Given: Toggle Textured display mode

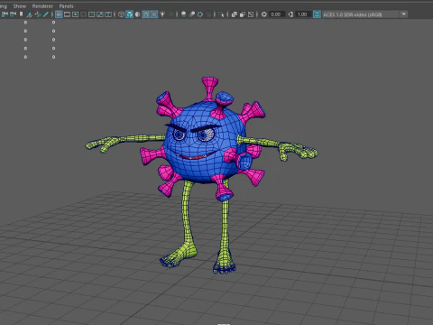Looking at the screenshot, I should tap(154, 14).
